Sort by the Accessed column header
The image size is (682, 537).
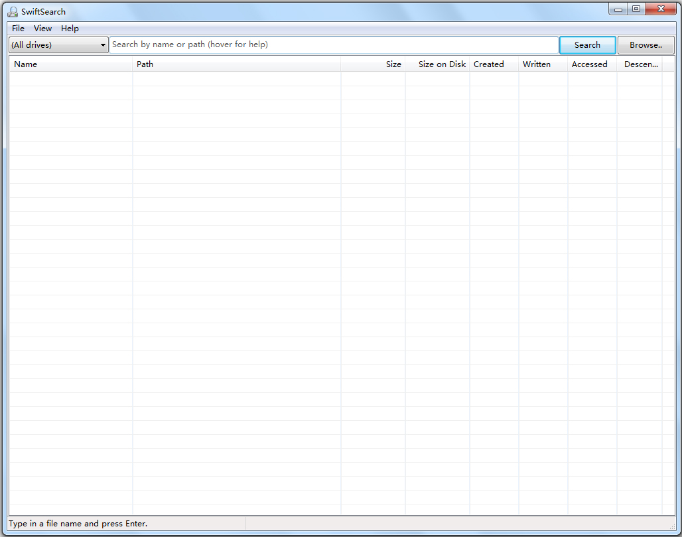[592, 64]
